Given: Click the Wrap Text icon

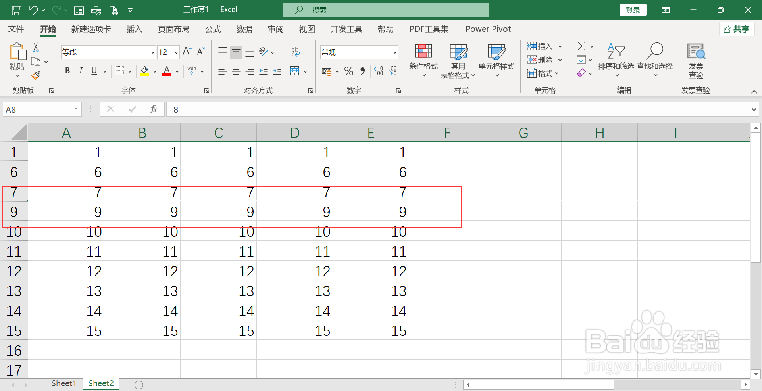Looking at the screenshot, I should point(296,52).
